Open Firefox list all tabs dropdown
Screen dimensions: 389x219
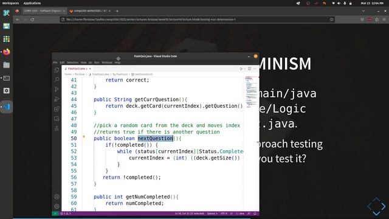point(363,11)
